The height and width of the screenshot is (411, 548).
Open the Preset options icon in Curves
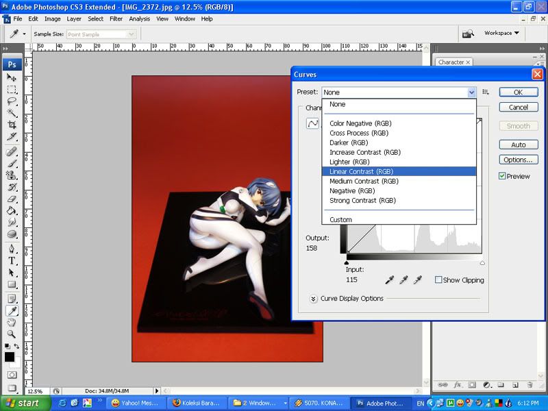click(x=486, y=92)
